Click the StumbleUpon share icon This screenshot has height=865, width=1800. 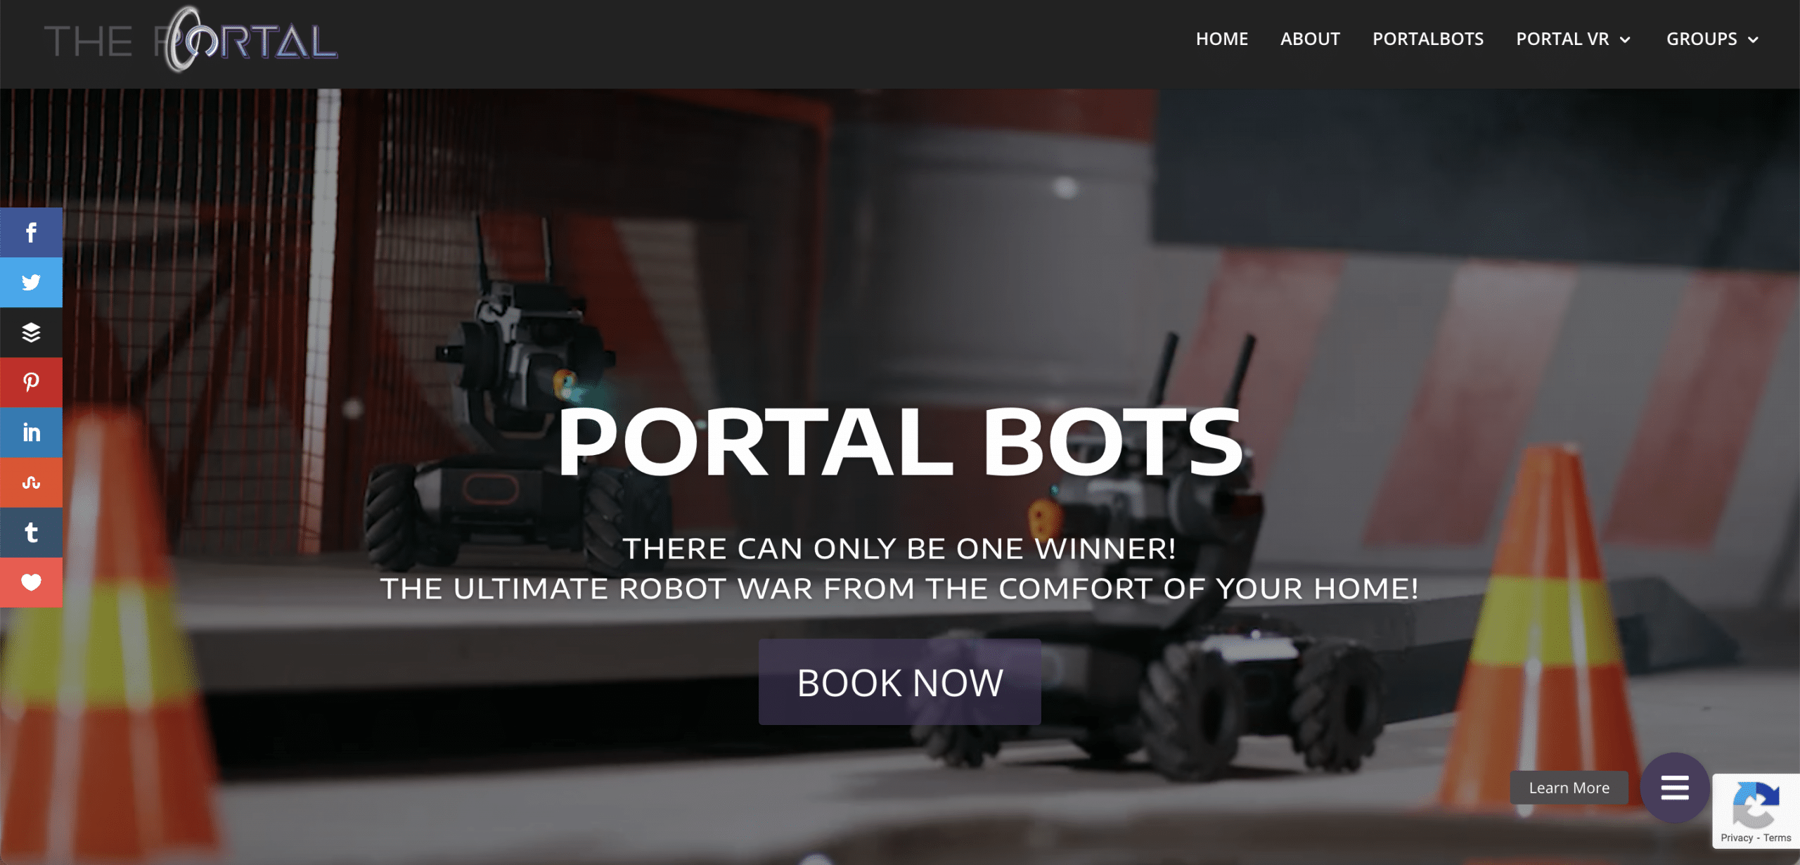31,482
